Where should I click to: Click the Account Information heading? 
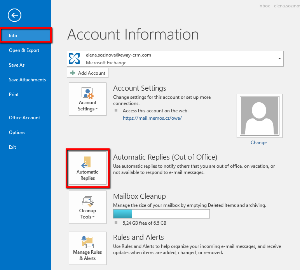click(x=133, y=34)
